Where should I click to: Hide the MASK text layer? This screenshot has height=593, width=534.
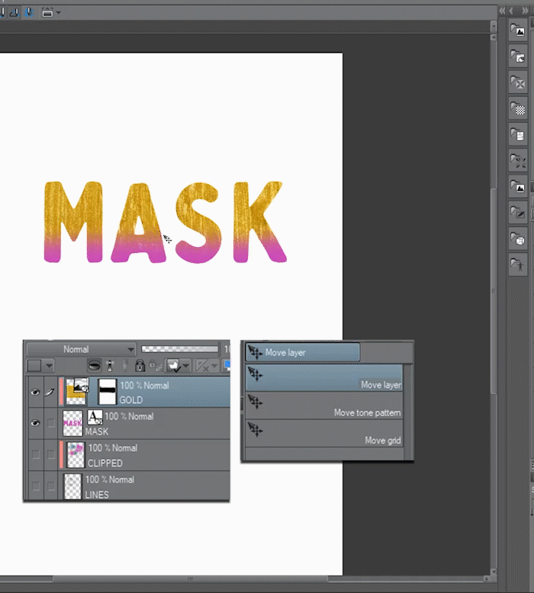[x=35, y=423]
